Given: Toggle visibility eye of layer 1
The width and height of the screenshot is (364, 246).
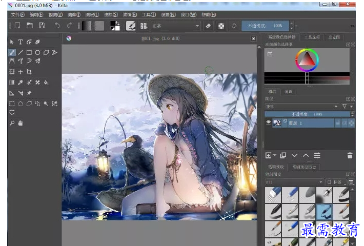Looking at the screenshot, I should pos(268,123).
